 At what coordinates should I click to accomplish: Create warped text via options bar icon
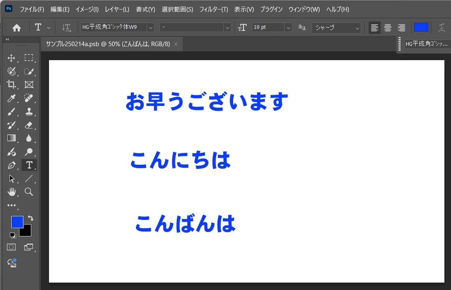pyautogui.click(x=442, y=28)
